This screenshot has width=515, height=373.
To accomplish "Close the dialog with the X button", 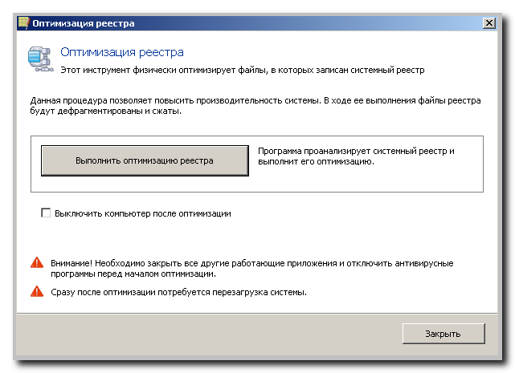I will click(x=489, y=23).
